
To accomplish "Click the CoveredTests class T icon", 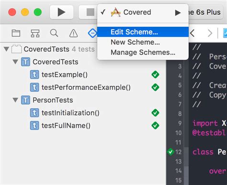I will (x=25, y=62).
